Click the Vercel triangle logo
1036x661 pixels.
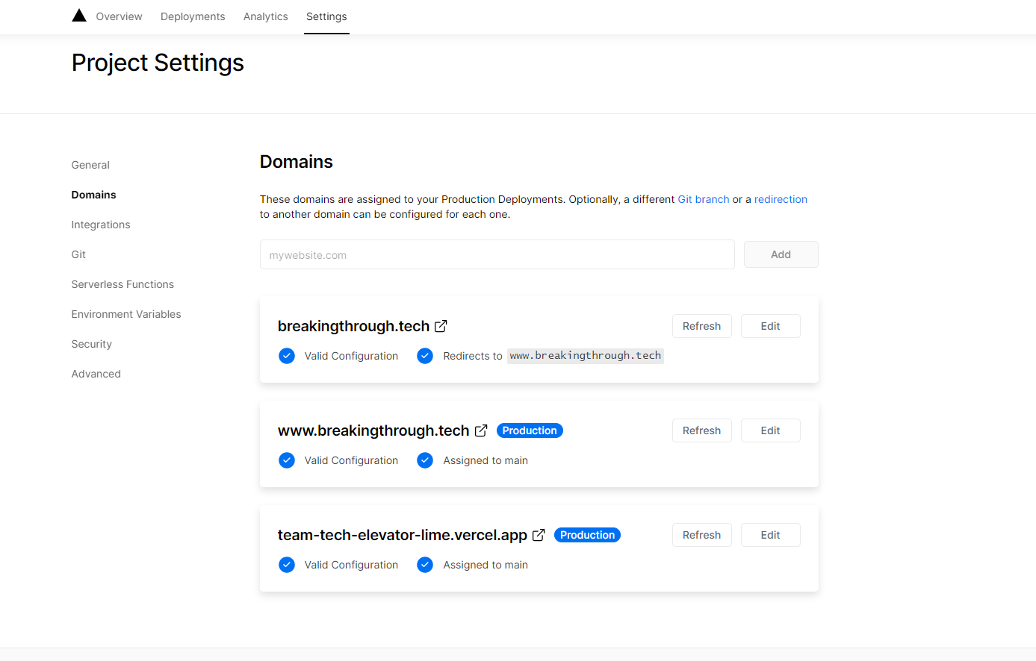(x=79, y=16)
